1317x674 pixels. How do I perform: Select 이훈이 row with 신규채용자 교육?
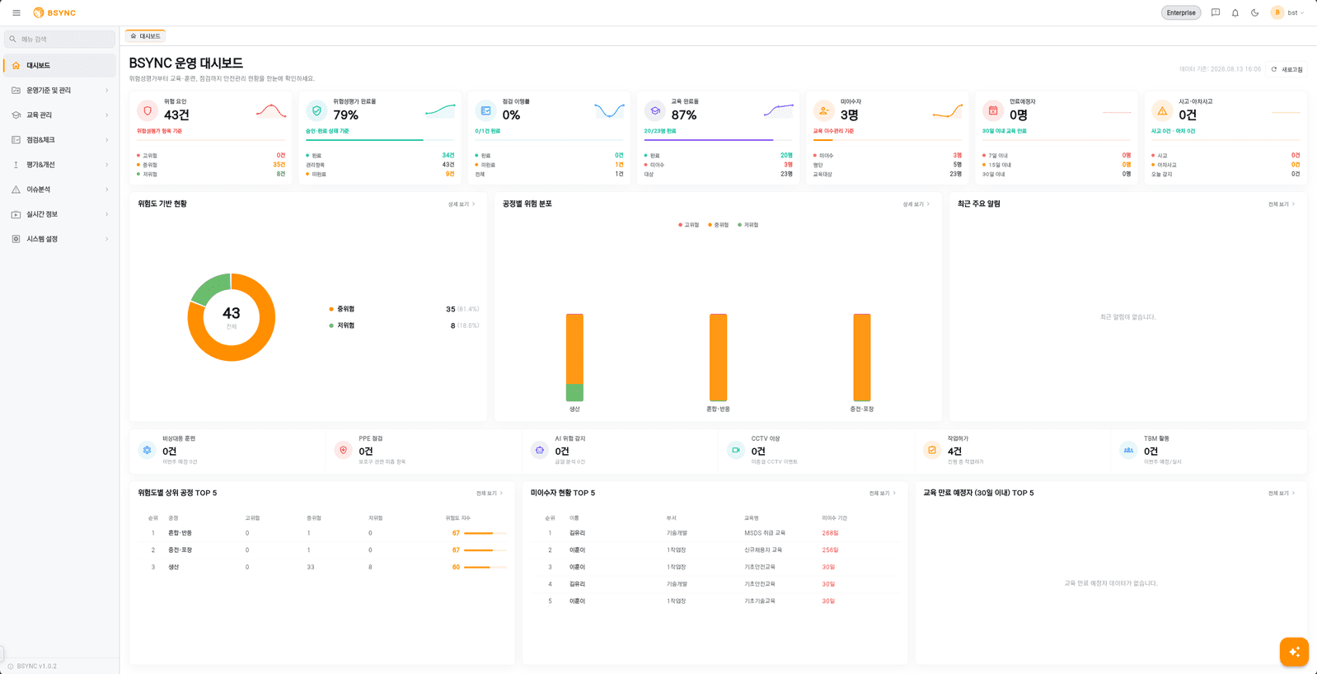click(715, 550)
